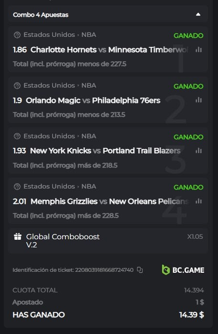The height and width of the screenshot is (334, 218).
Task: Open Memphis Grizzlies vs New Orleans Pelicans match
Action: coord(109,201)
